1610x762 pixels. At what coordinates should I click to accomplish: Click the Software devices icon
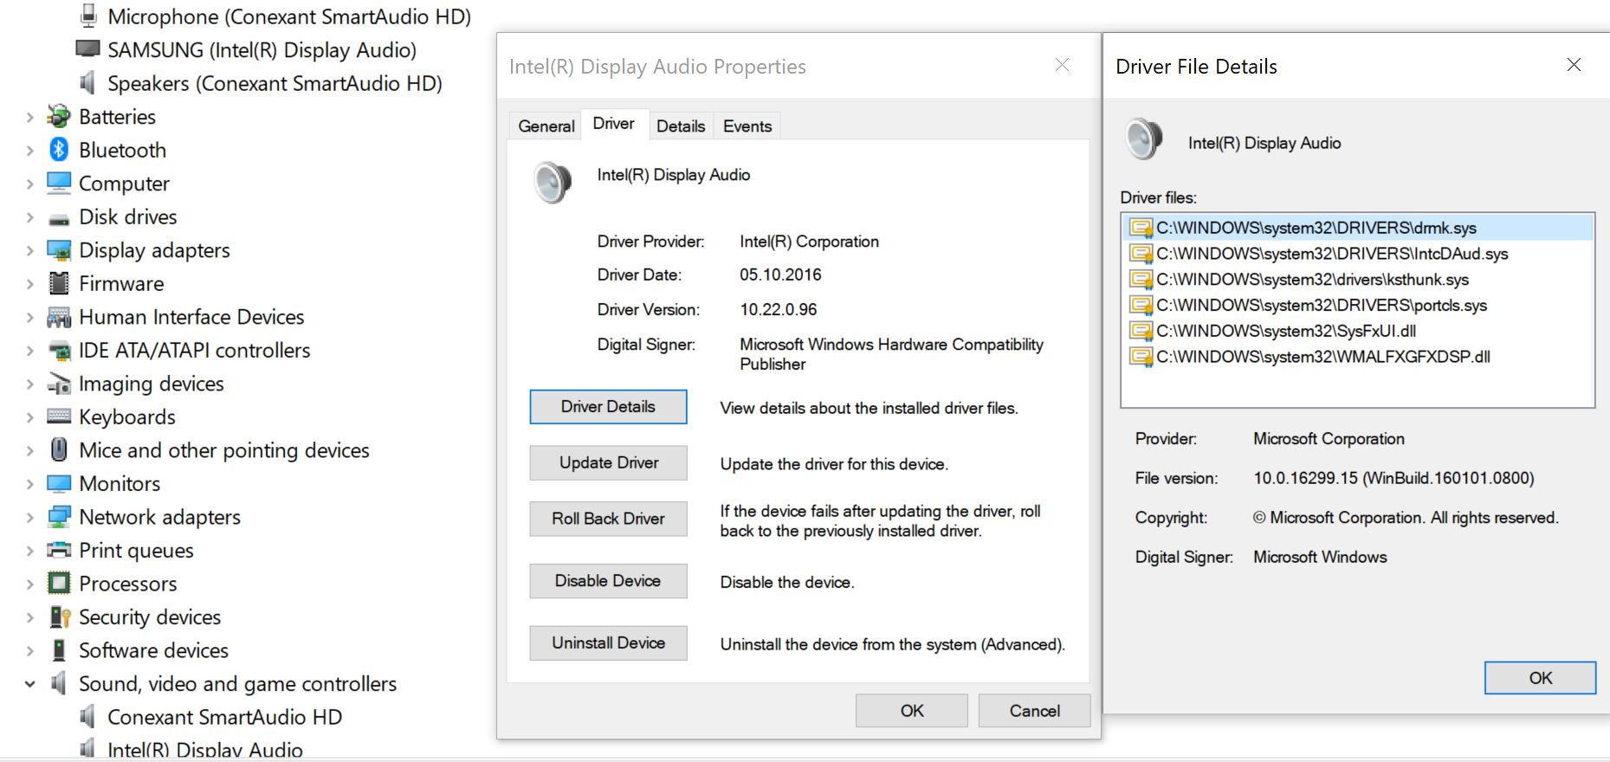point(59,650)
